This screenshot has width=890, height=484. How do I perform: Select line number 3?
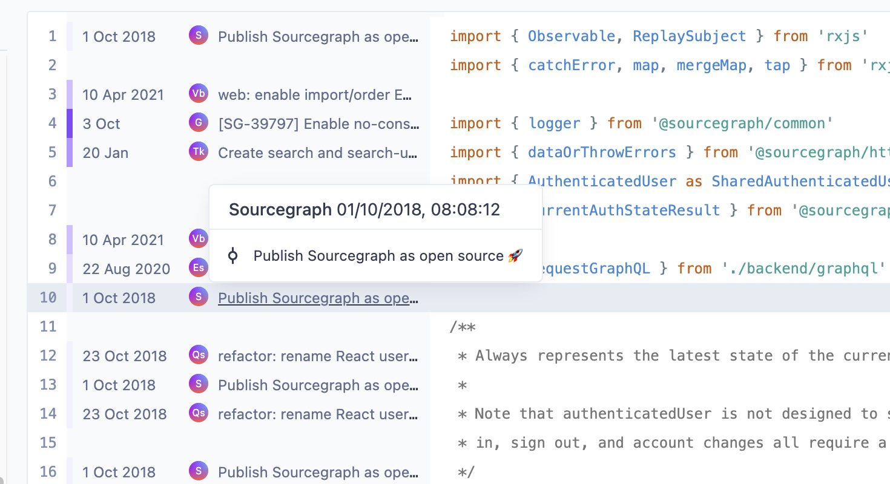(52, 94)
